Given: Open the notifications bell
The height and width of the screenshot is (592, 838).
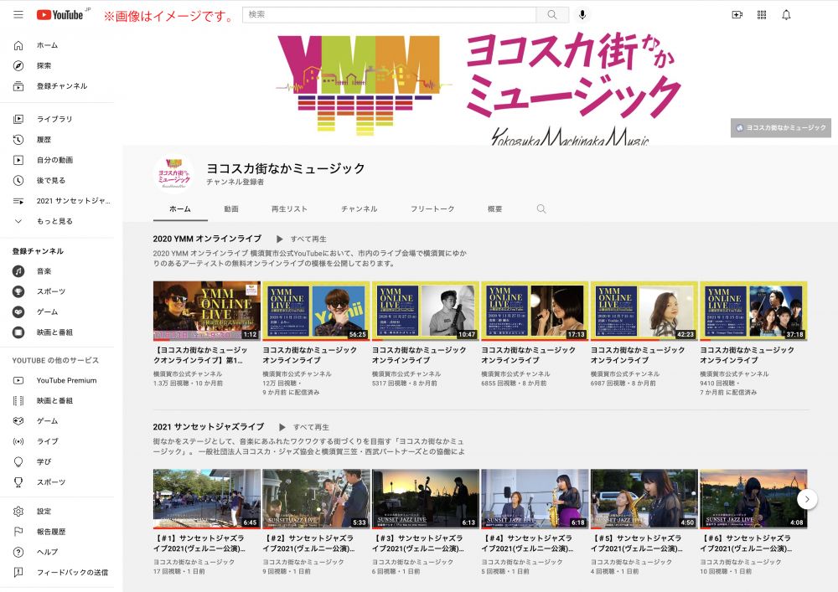Looking at the screenshot, I should click(786, 15).
